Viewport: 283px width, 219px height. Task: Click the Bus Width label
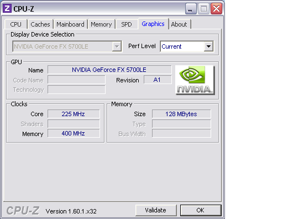(132, 134)
